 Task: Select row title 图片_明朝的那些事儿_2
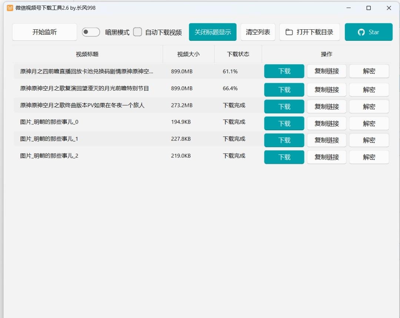[49, 156]
